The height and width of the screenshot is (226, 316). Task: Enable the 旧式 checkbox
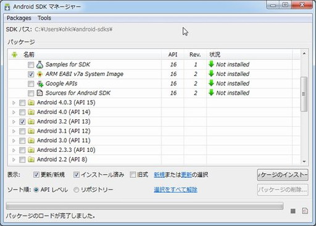pyautogui.click(x=133, y=175)
